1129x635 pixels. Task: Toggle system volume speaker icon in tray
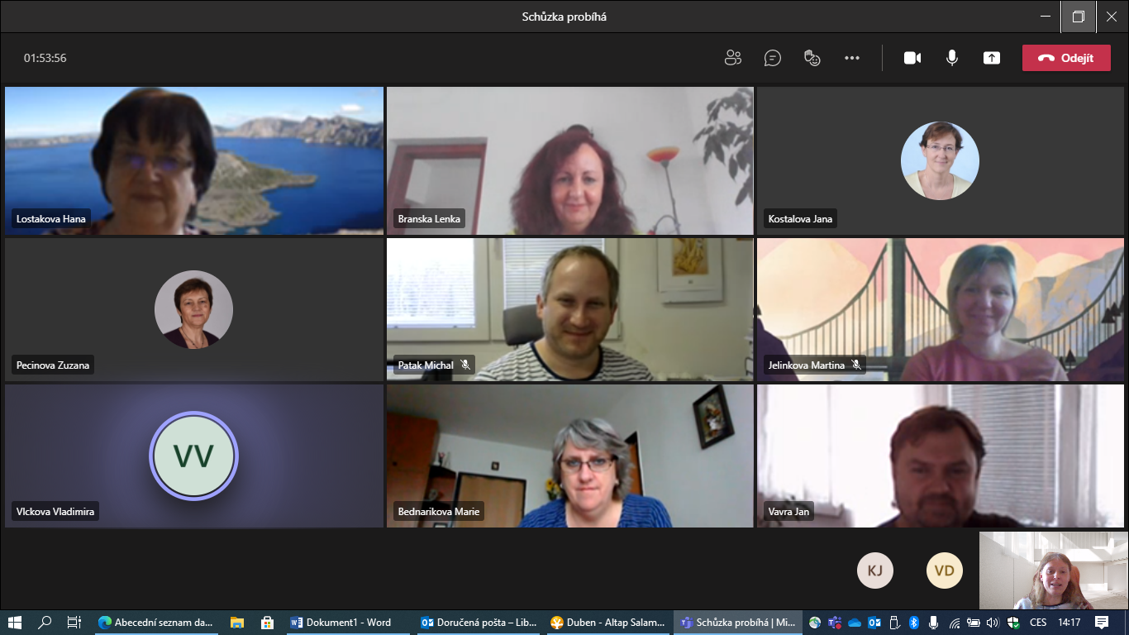[x=993, y=623]
